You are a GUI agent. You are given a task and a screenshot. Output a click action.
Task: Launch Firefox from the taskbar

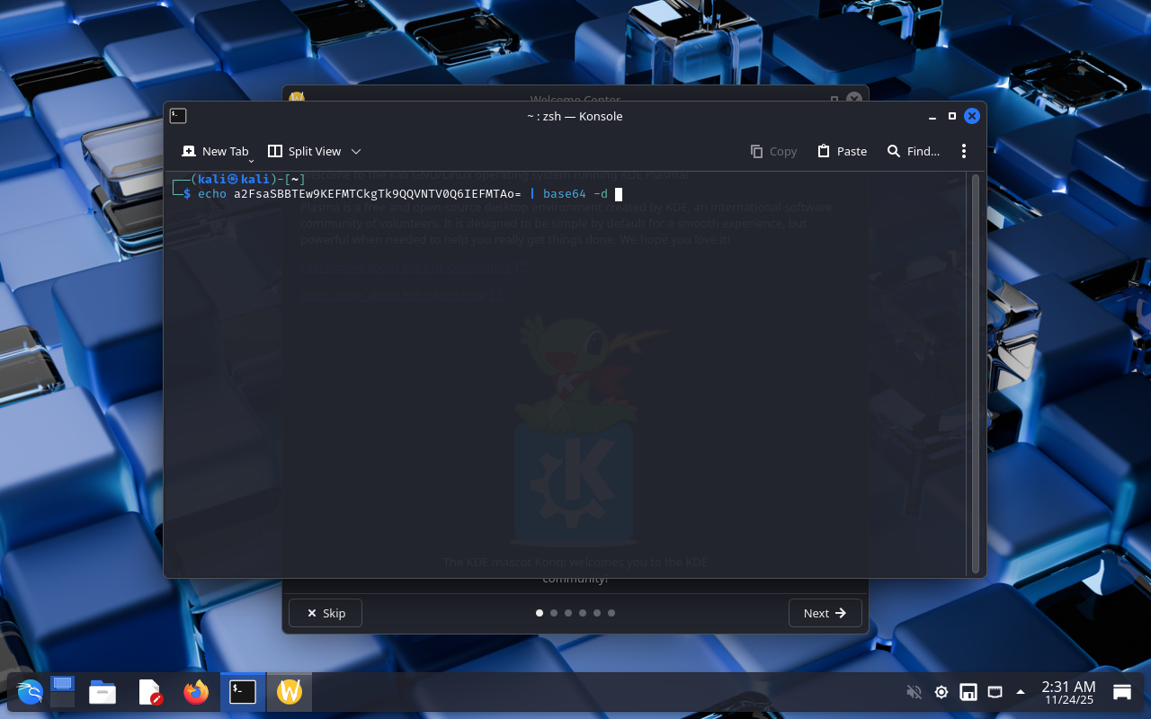196,692
